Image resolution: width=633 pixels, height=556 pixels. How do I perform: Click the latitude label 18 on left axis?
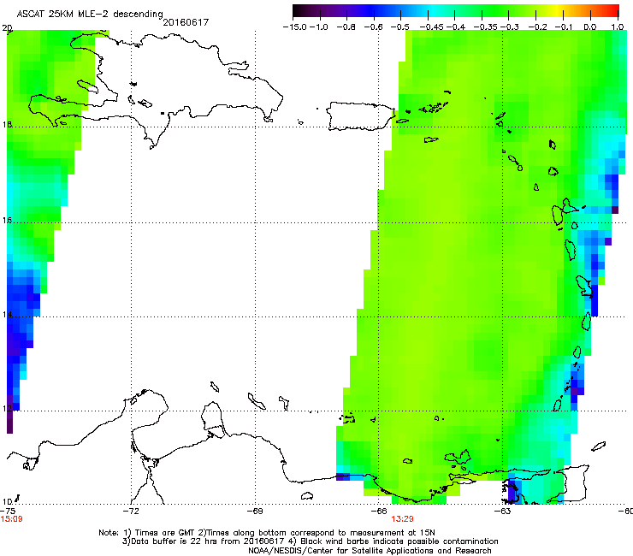click(7, 124)
